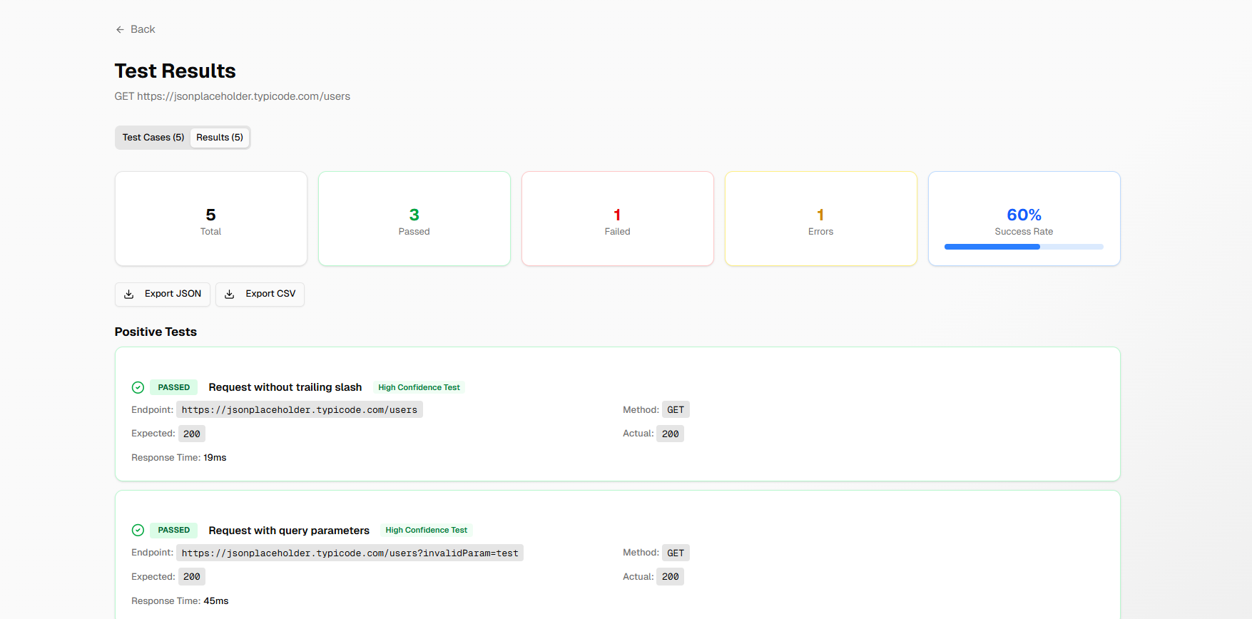Click the endpoint URL with ?invalidParam=test
The height and width of the screenshot is (619, 1252).
click(350, 553)
